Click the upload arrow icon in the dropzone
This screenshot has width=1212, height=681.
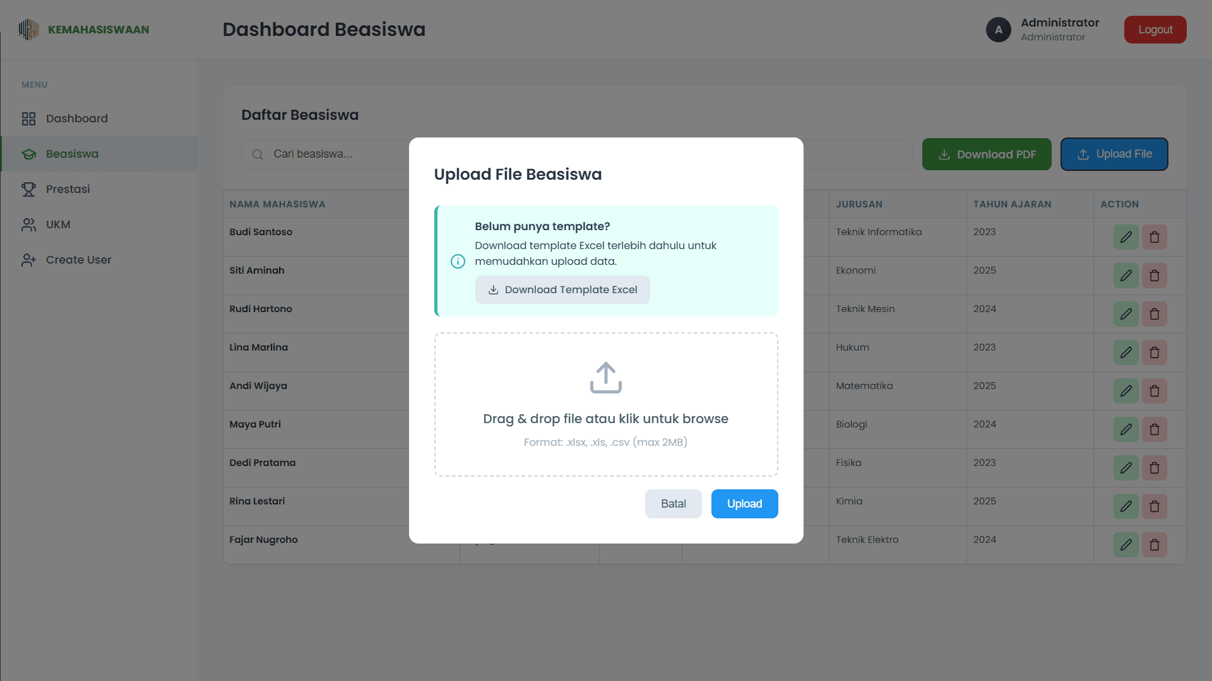pyautogui.click(x=605, y=378)
